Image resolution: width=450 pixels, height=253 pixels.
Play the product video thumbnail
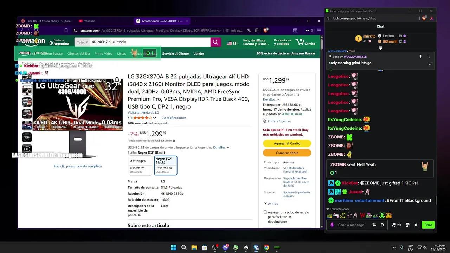pos(27,149)
